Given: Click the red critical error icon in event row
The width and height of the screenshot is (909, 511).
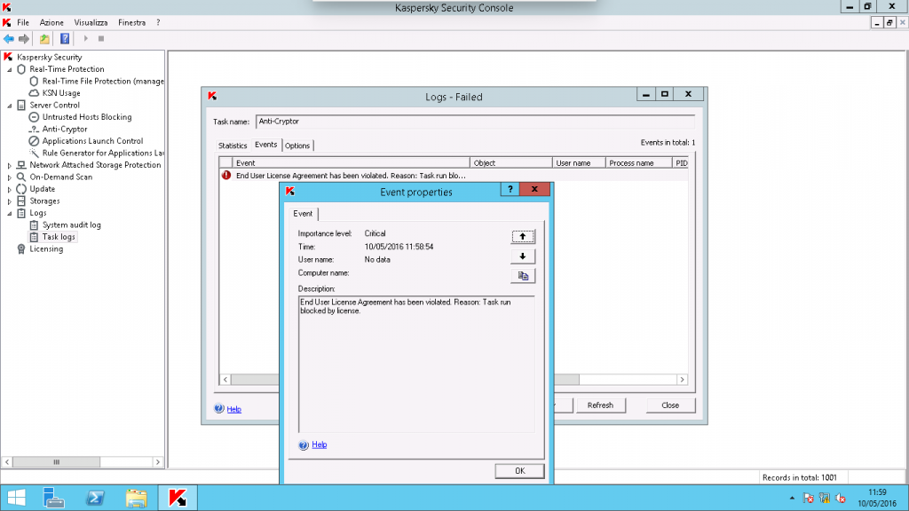Looking at the screenshot, I should 226,175.
